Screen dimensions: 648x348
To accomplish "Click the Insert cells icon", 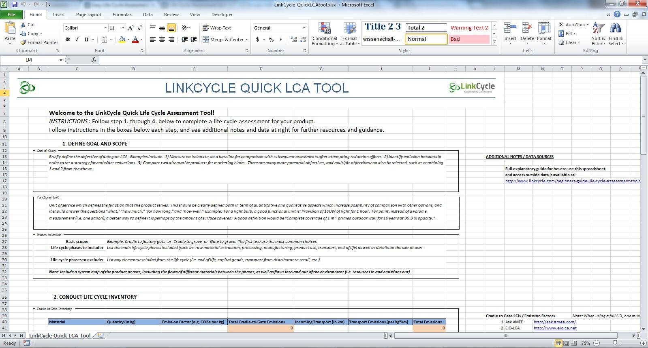I will [x=510, y=28].
